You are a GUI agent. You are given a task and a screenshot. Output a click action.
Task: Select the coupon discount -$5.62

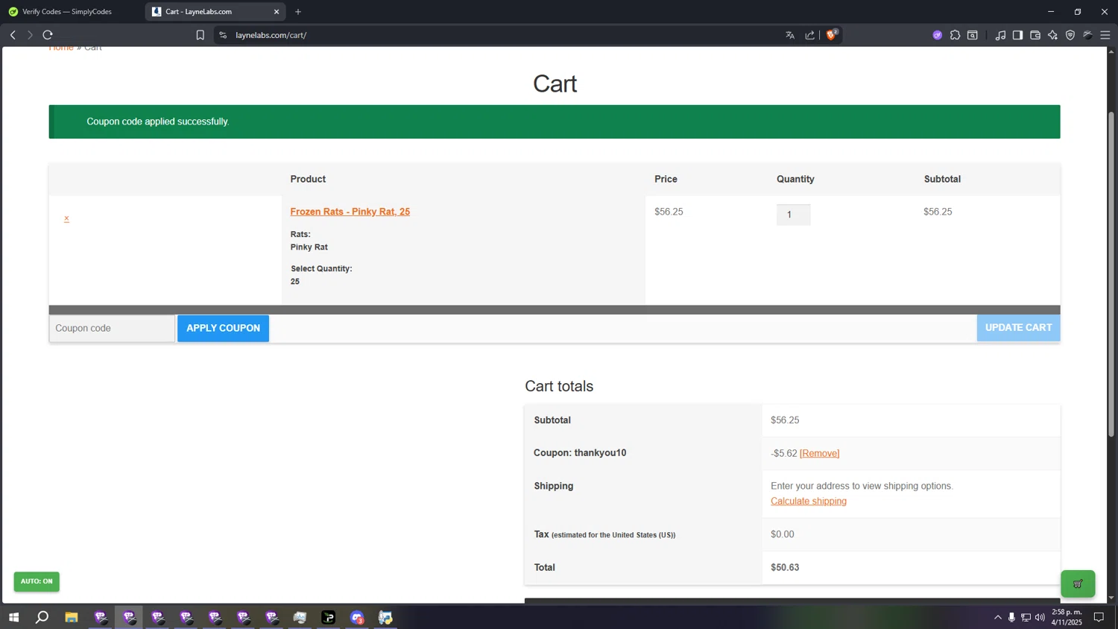point(784,453)
